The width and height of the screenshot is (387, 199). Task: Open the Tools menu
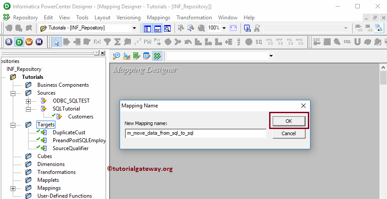click(82, 18)
